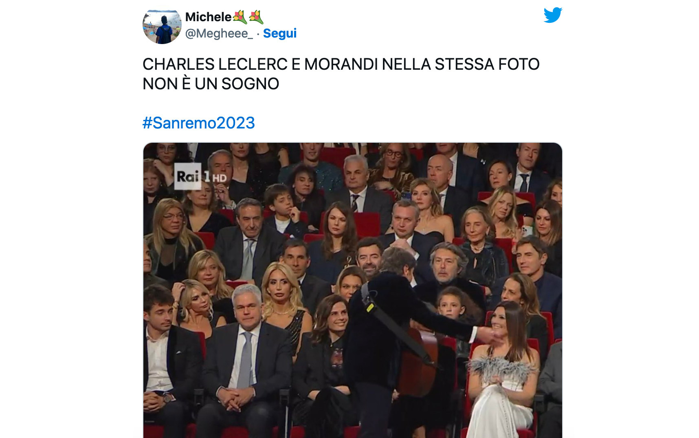This screenshot has height=438, width=699.
Task: Click the child seated behind the guitarist
Action: coord(452,304)
